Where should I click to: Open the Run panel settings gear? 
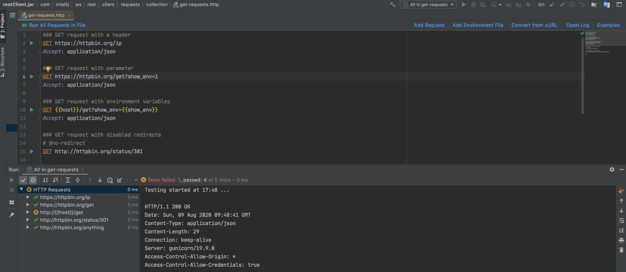[612, 170]
